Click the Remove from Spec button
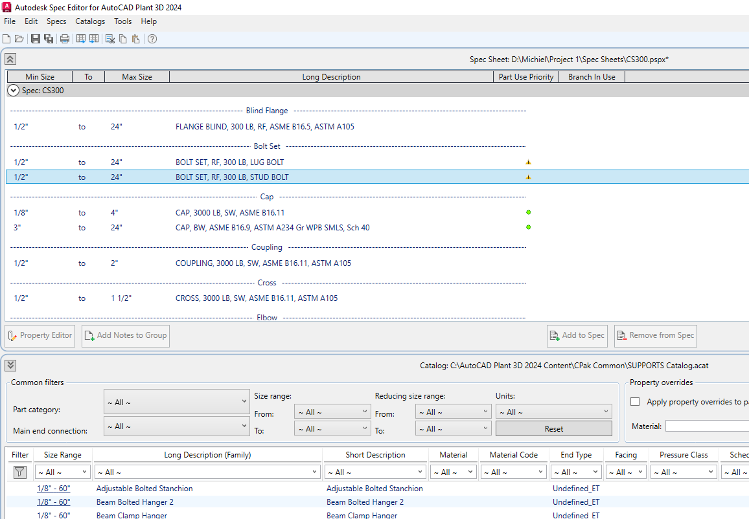749x519 pixels. (x=656, y=336)
